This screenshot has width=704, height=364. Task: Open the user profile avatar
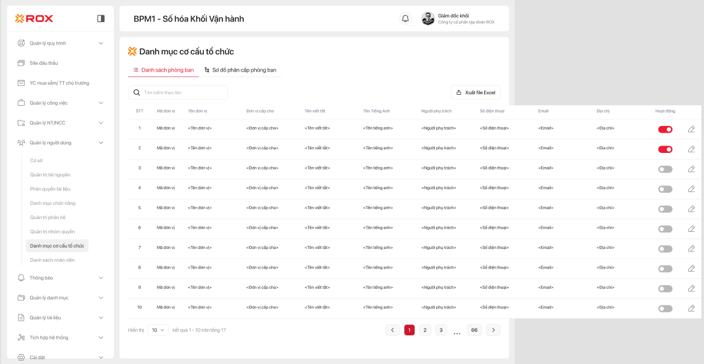tap(428, 18)
